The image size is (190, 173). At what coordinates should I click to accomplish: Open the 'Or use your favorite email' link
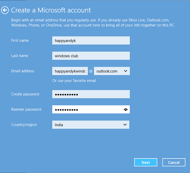tap(74, 81)
